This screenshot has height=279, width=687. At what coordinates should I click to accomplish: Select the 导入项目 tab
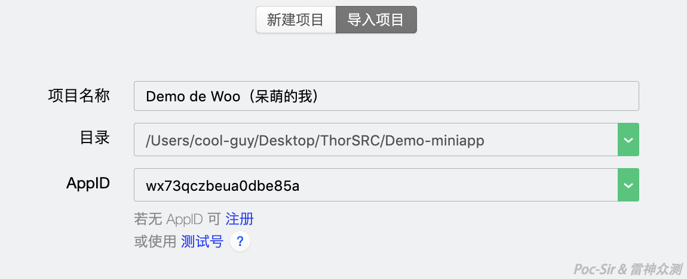[376, 20]
